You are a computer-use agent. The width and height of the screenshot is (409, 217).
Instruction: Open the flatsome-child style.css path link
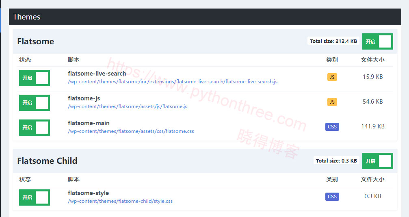120,201
